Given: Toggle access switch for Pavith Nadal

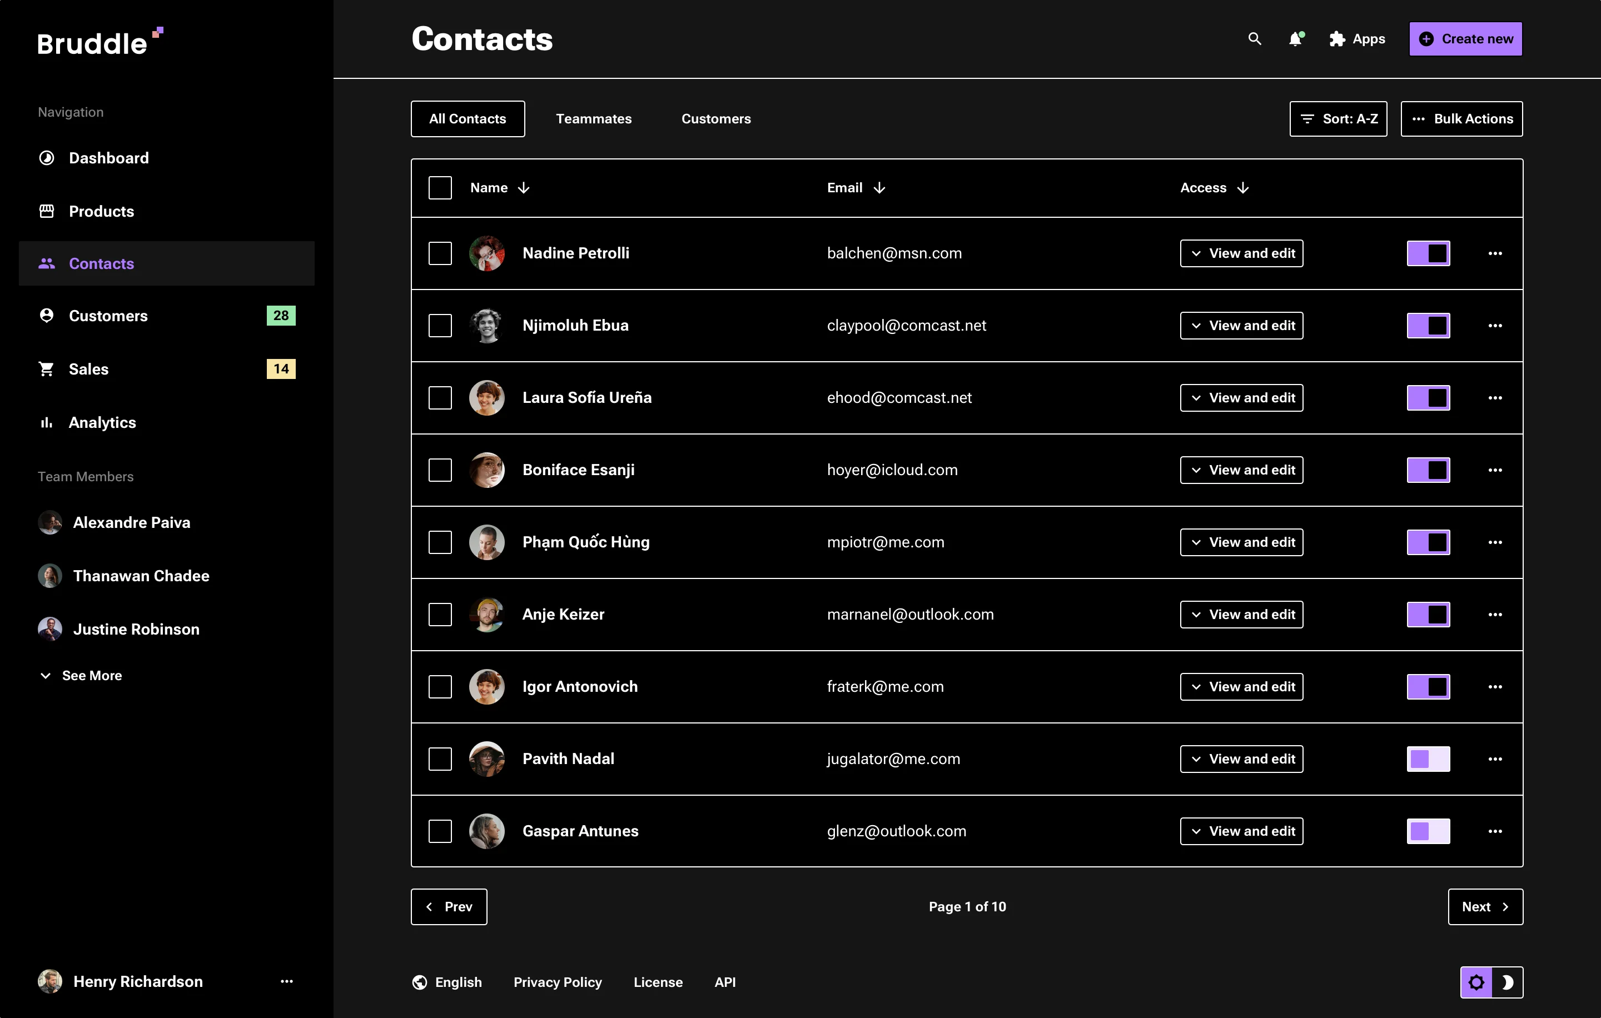Looking at the screenshot, I should (1428, 758).
